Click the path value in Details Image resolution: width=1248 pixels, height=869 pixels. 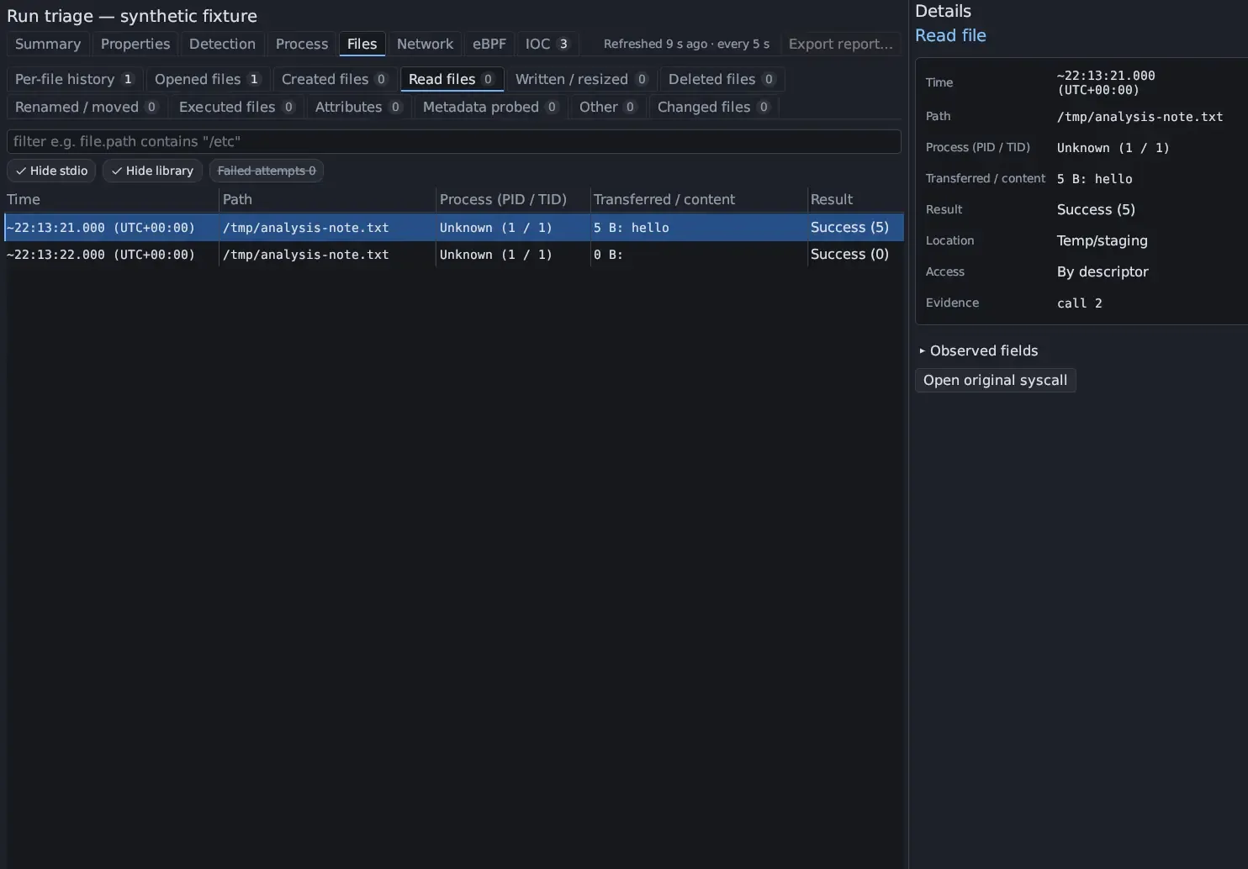click(x=1140, y=117)
